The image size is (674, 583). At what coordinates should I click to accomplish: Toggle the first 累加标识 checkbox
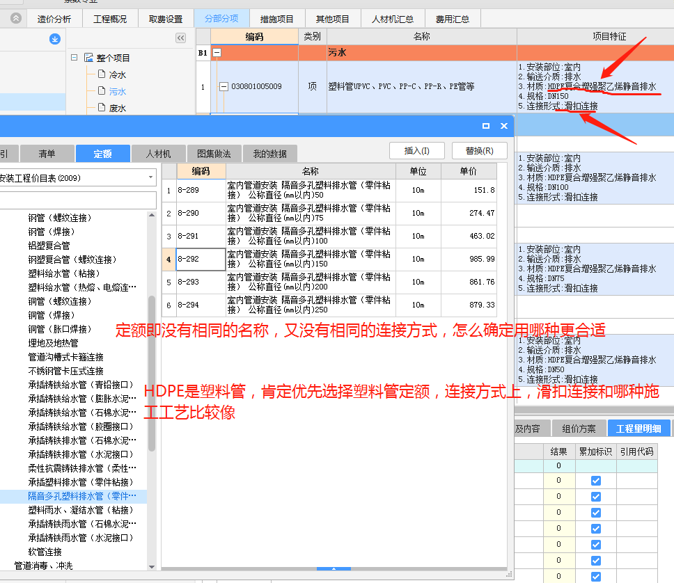tap(596, 481)
